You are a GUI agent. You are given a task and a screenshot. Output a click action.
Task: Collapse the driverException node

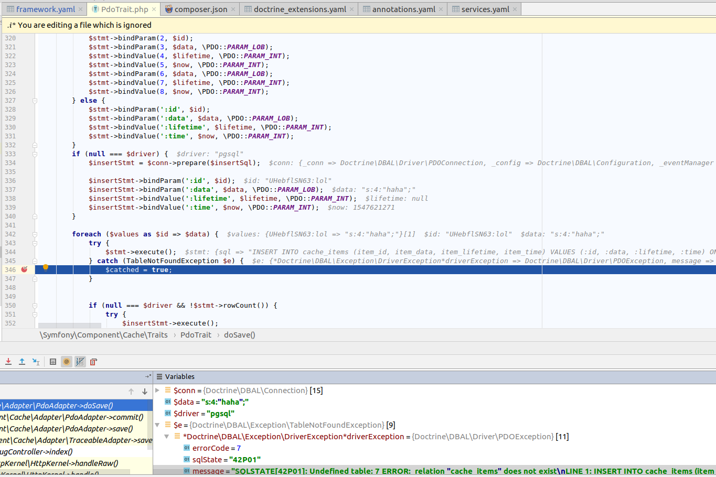tap(167, 436)
